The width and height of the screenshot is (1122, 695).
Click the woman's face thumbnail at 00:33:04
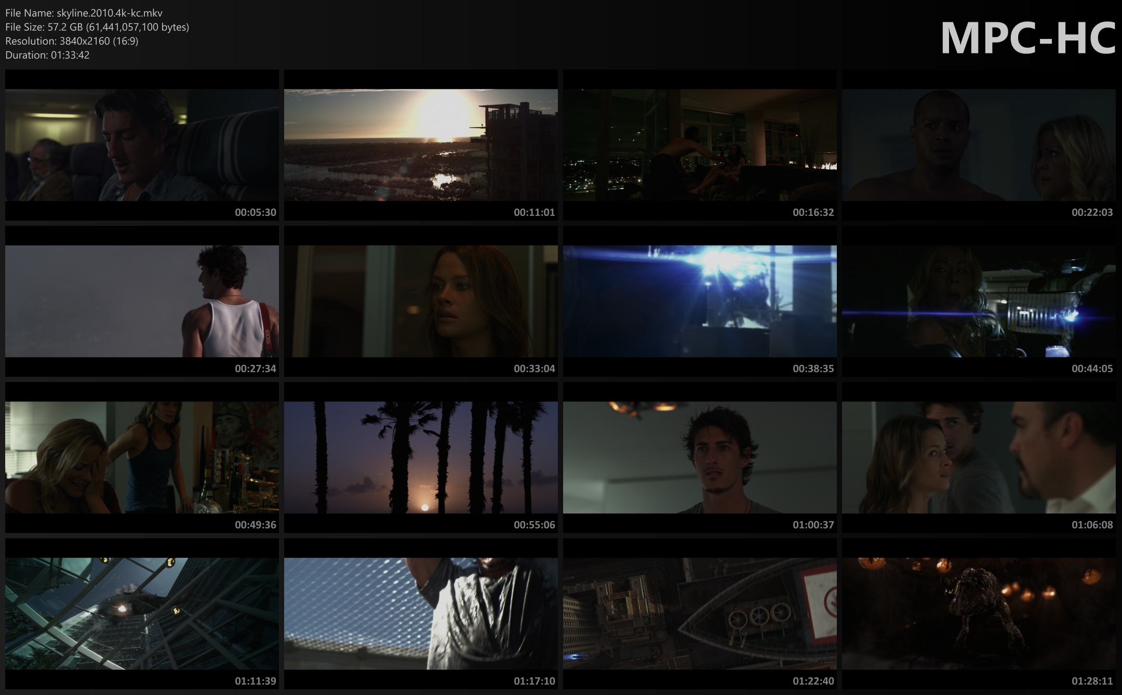(x=421, y=301)
